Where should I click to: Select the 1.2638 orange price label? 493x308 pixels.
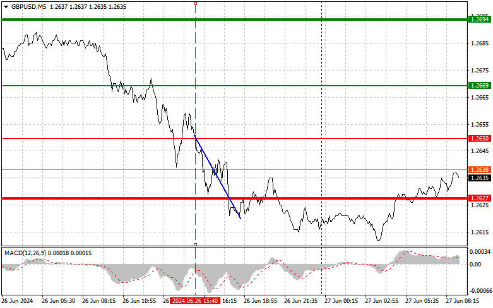(479, 169)
